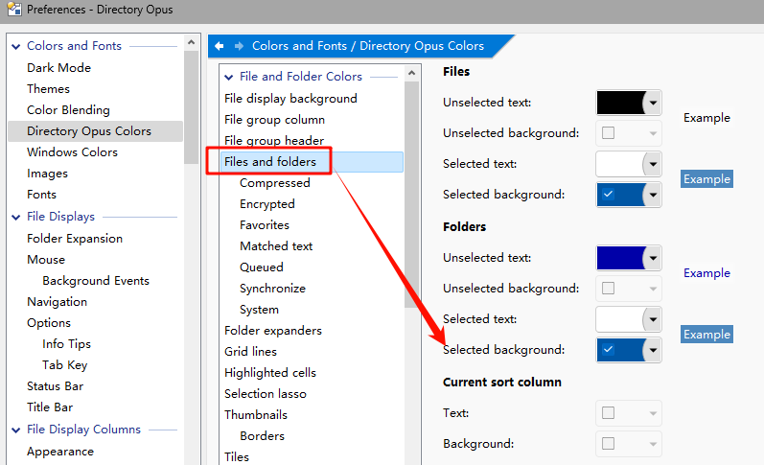Uncheck Files Selected background checkbox

(x=608, y=195)
